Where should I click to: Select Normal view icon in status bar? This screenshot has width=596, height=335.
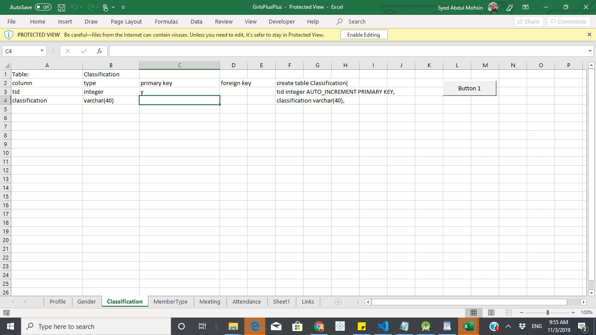[x=474, y=312]
